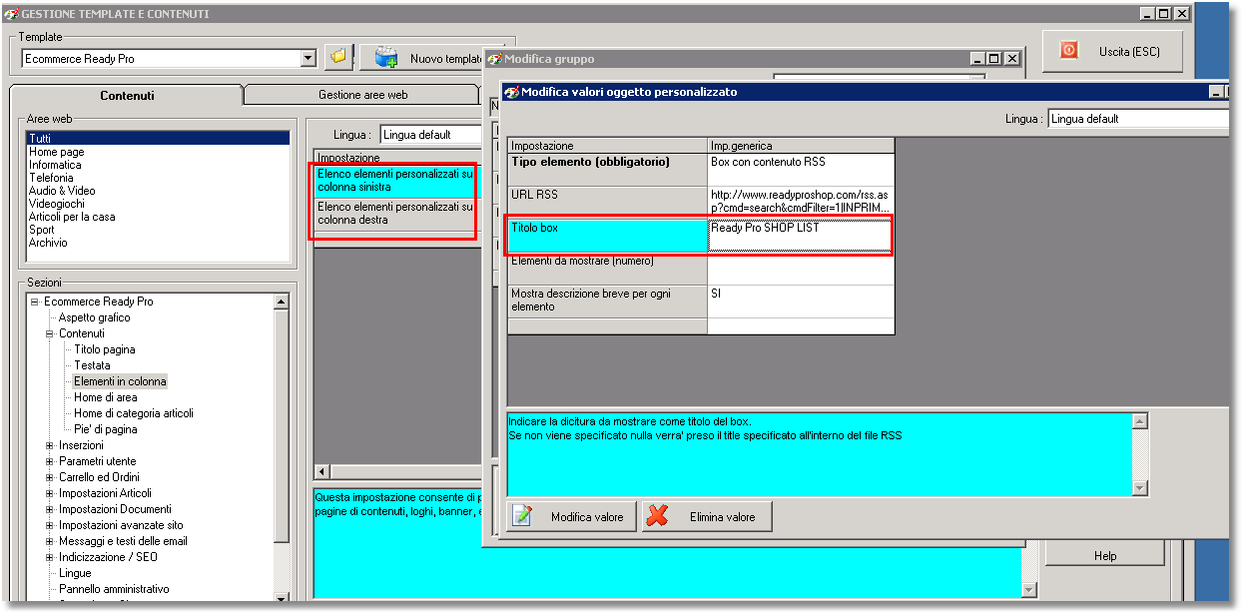This screenshot has width=1243, height=615.
Task: Click the red power icon on Uscita button
Action: pyautogui.click(x=1068, y=50)
